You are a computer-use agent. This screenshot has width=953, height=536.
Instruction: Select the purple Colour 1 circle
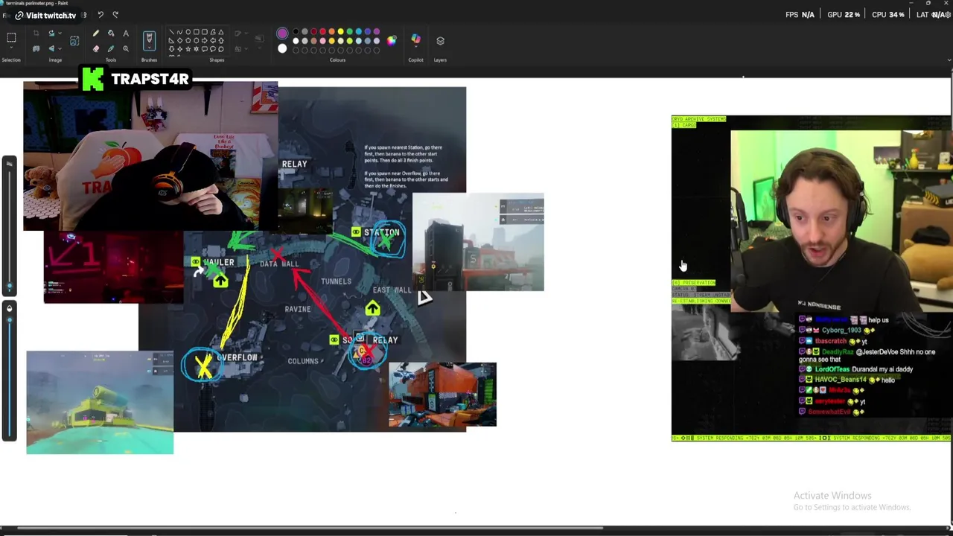point(282,33)
